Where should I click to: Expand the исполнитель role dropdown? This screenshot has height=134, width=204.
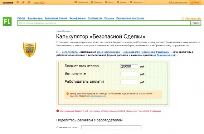point(71,52)
